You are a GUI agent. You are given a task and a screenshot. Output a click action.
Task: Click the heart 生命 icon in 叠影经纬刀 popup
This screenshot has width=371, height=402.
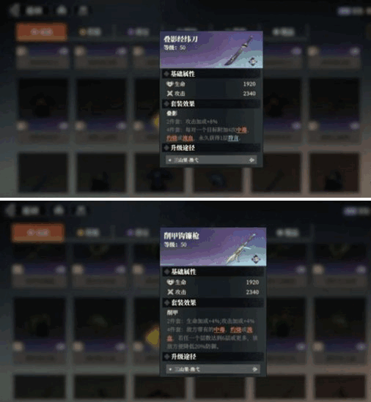click(169, 83)
